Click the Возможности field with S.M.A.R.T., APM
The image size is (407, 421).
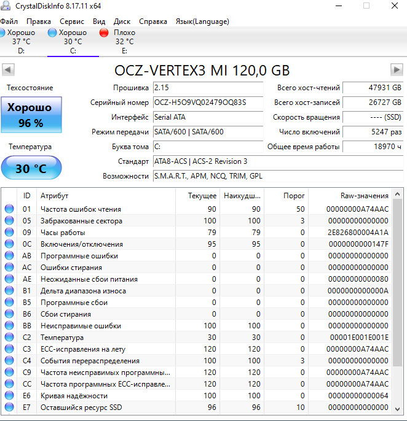pos(278,176)
